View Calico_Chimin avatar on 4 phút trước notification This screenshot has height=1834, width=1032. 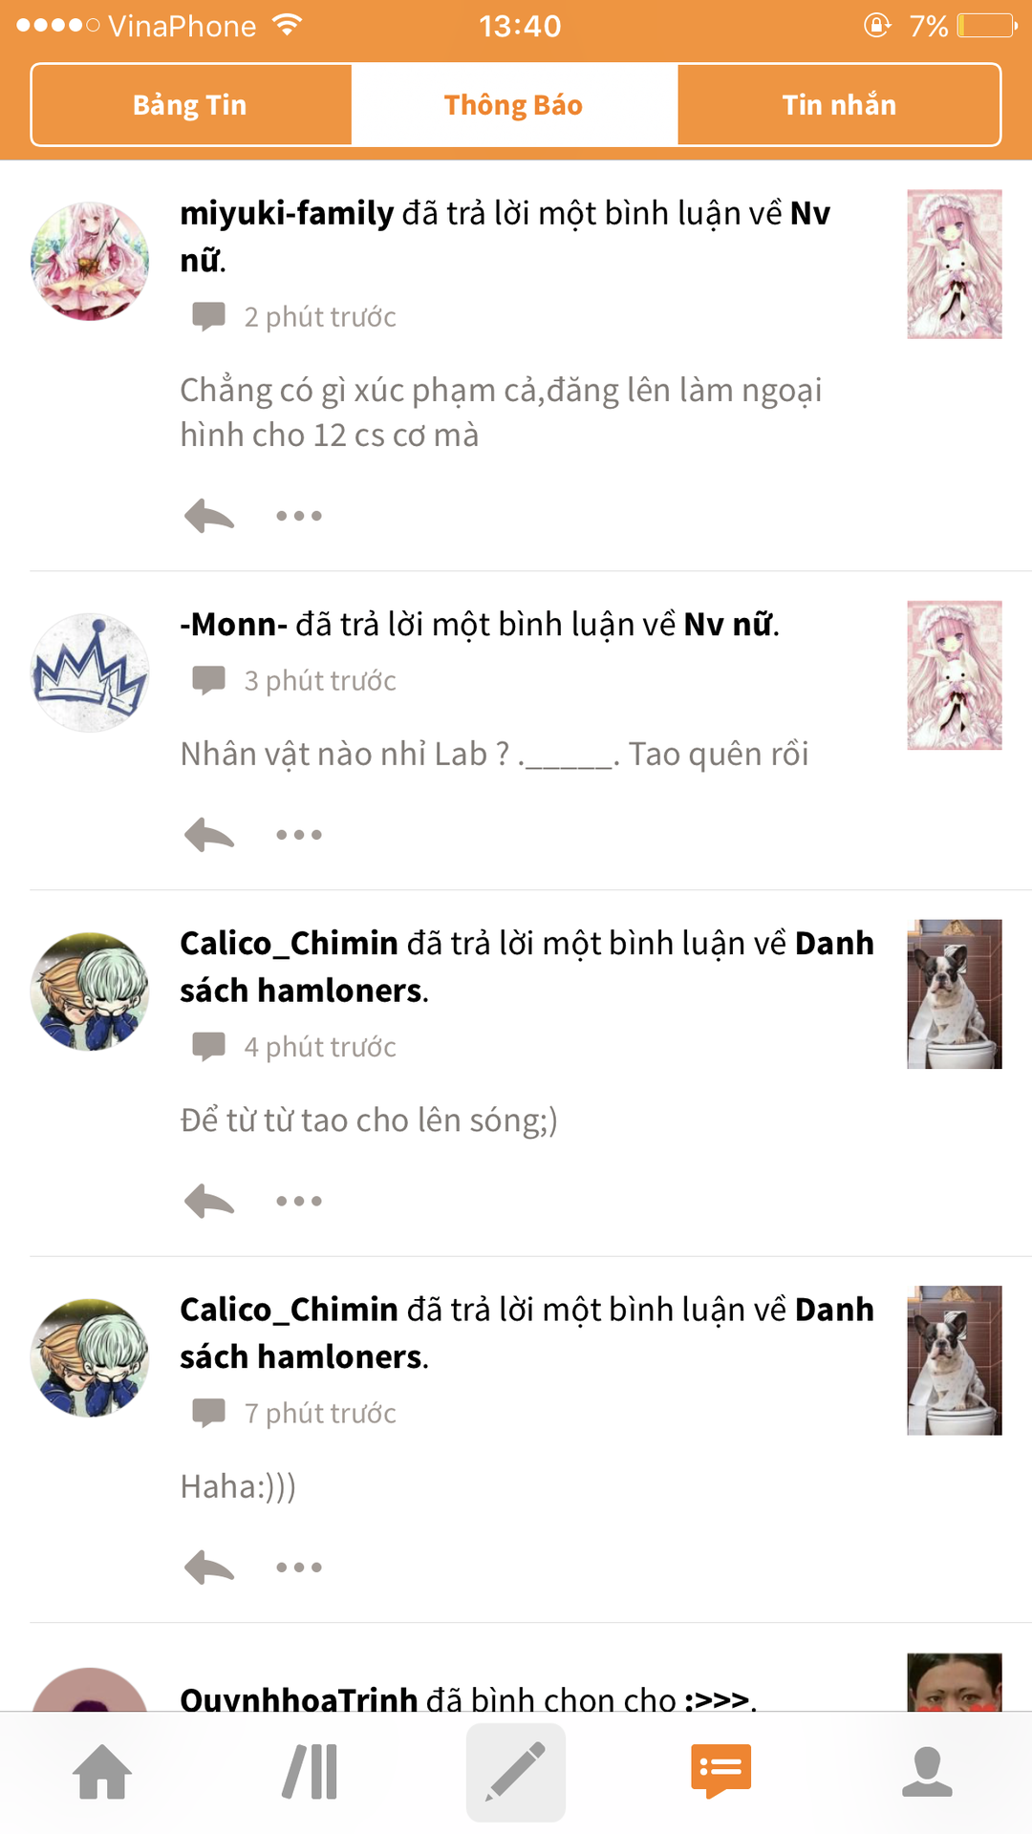click(x=90, y=992)
